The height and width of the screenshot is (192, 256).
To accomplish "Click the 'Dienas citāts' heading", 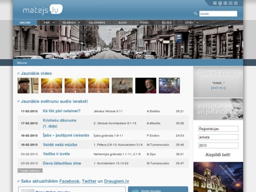I will tap(218, 72).
